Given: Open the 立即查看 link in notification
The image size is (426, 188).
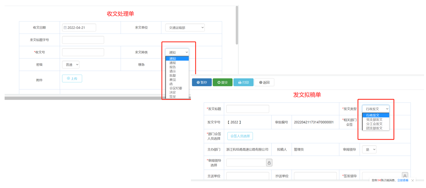Looking at the screenshot, I should (x=403, y=180).
